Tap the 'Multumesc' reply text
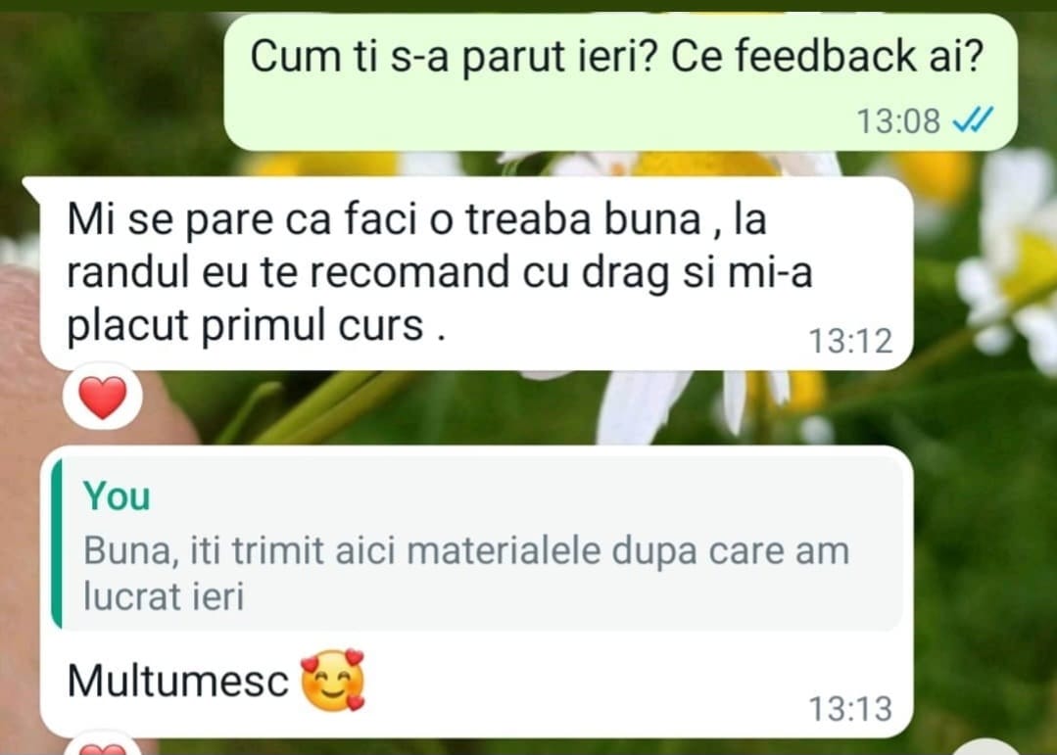1057x755 pixels. coord(178,681)
